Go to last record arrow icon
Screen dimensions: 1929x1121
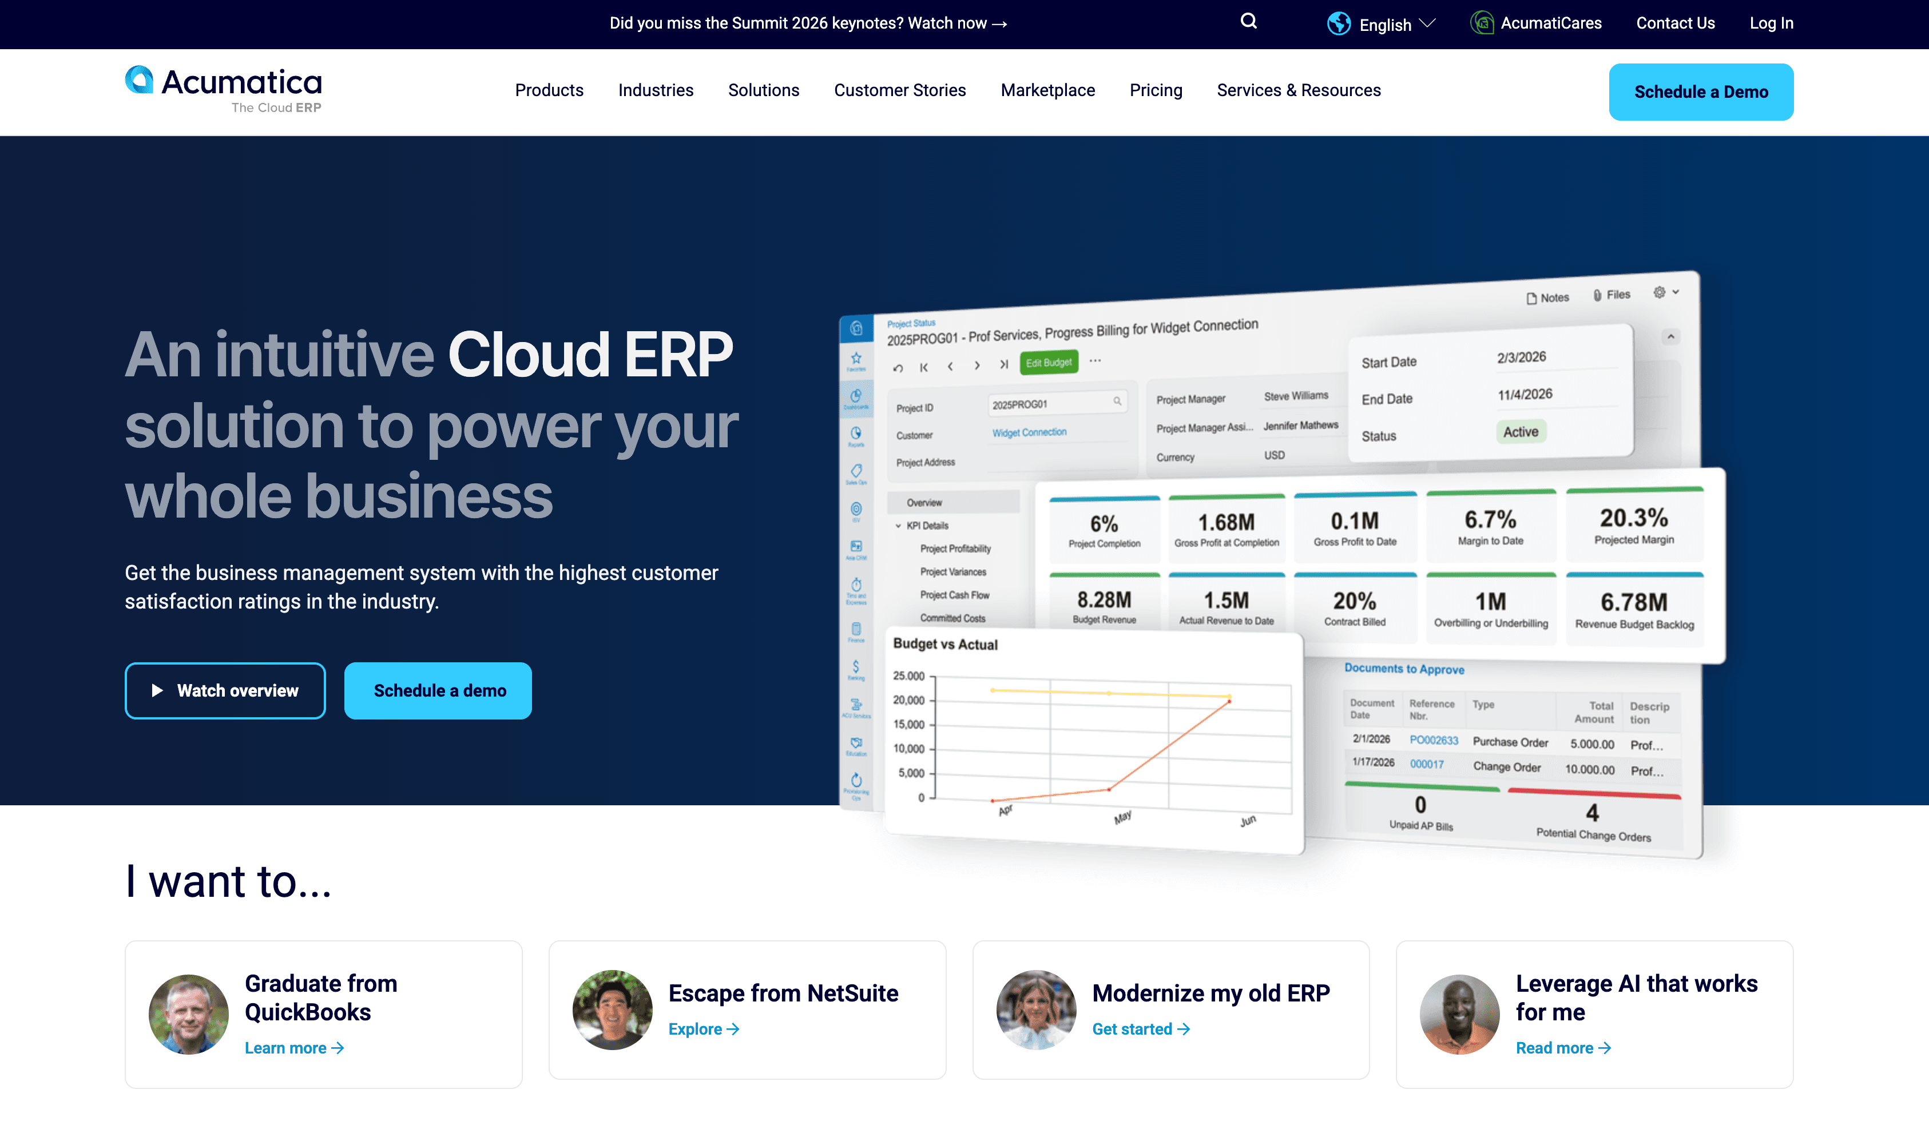(1003, 364)
